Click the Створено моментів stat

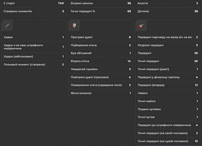click(34, 11)
